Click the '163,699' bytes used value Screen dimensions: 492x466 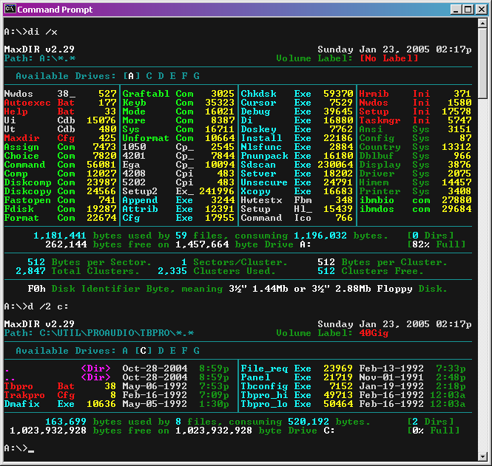tap(66, 422)
